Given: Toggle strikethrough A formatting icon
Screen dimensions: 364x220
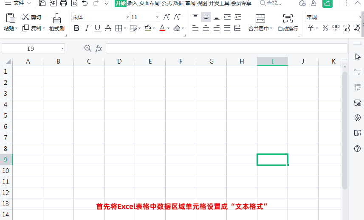Looking at the screenshot, I should (108, 28).
